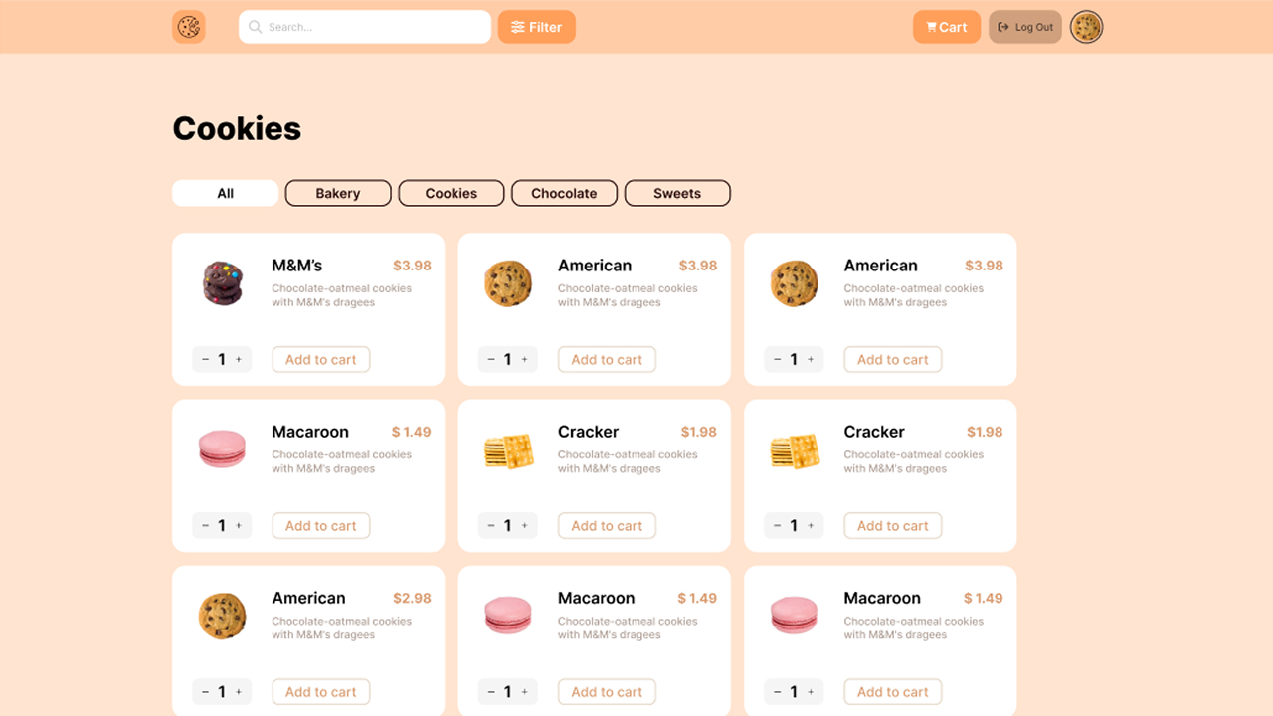
Task: Switch to the Bakery category
Action: click(x=337, y=193)
